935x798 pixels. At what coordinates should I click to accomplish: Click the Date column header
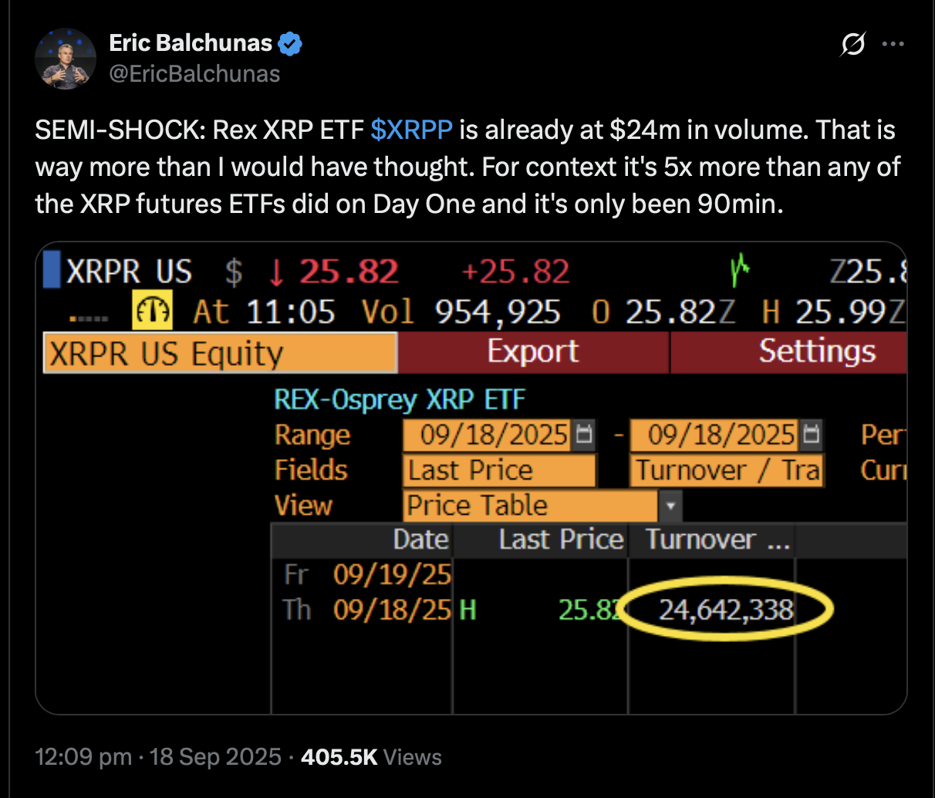(421, 539)
